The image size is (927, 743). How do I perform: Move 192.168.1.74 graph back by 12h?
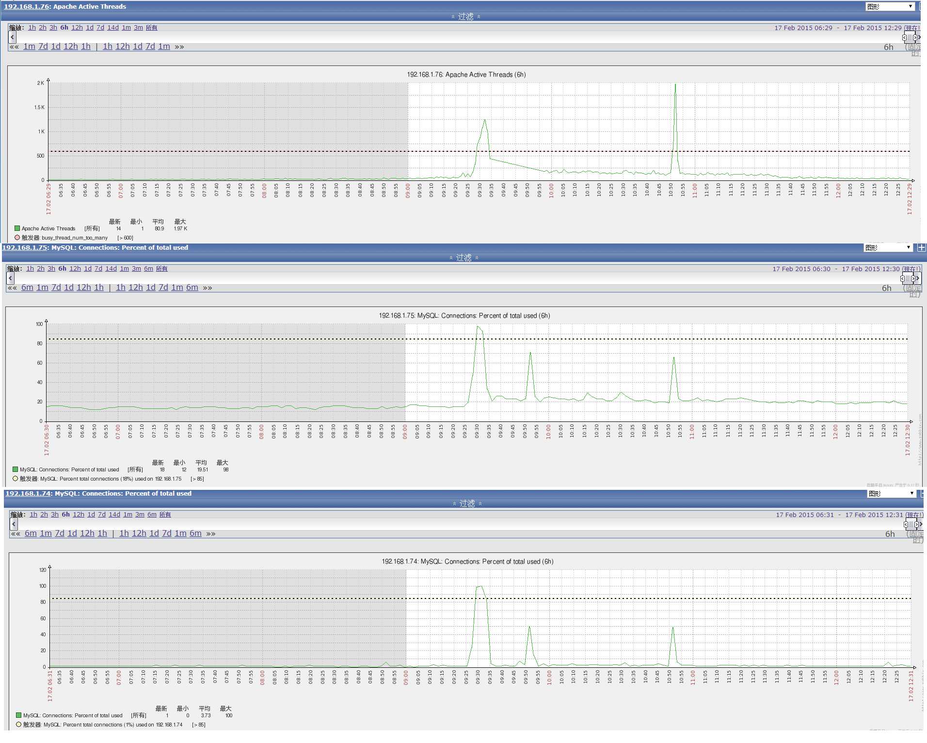pyautogui.click(x=87, y=533)
